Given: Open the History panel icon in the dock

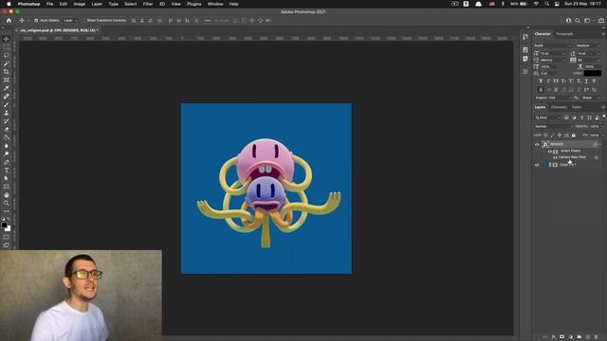Looking at the screenshot, I should click(525, 37).
